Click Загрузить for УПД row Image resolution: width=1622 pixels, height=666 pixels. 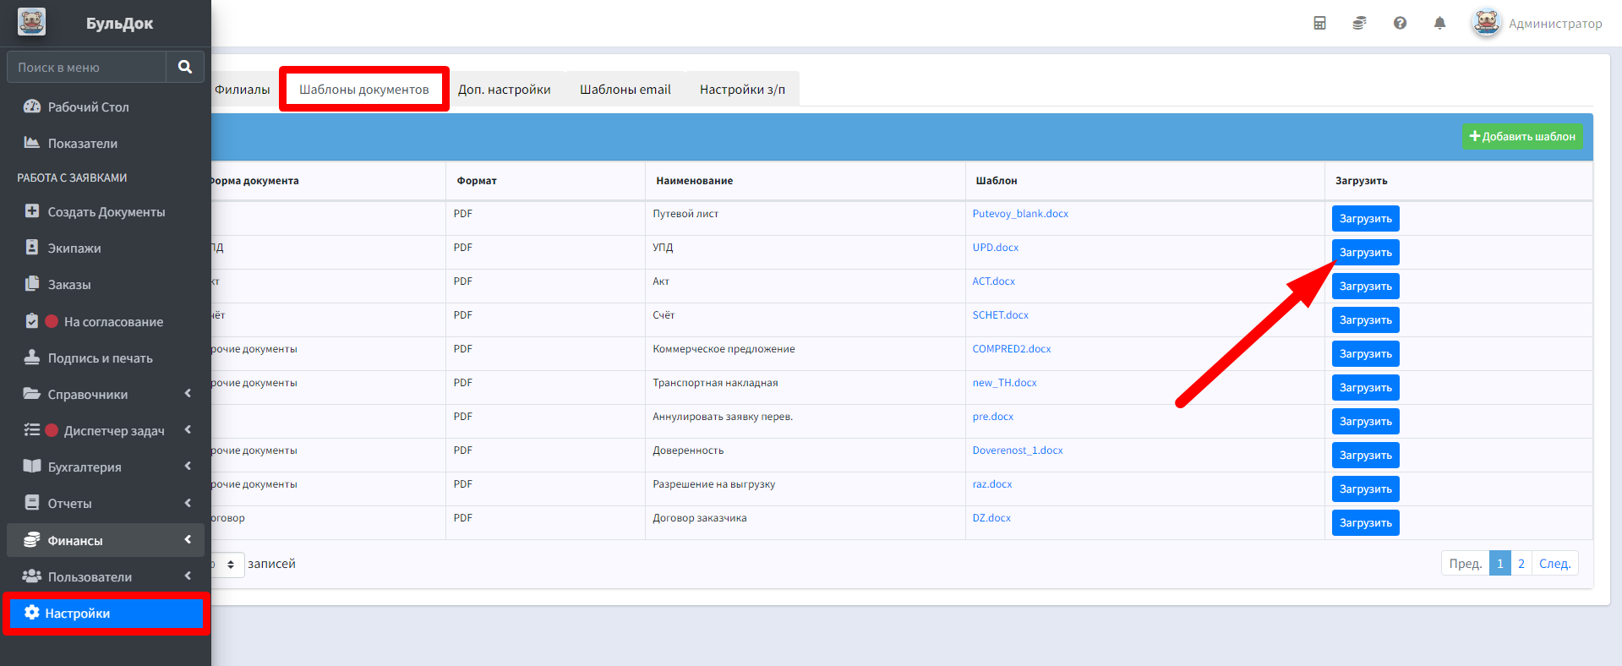pos(1365,252)
